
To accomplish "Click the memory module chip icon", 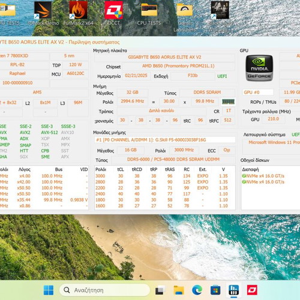I will click(x=228, y=101).
